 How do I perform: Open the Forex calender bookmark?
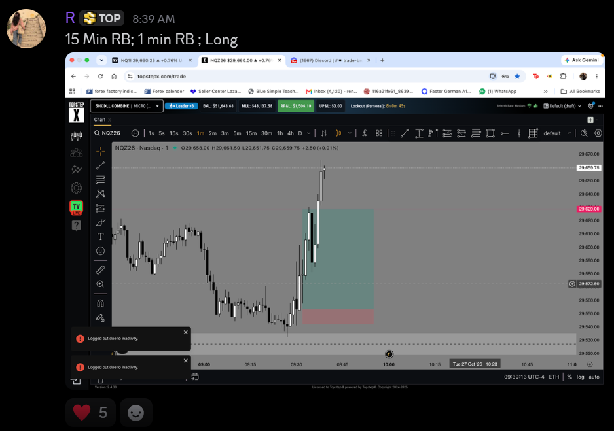[x=164, y=91]
